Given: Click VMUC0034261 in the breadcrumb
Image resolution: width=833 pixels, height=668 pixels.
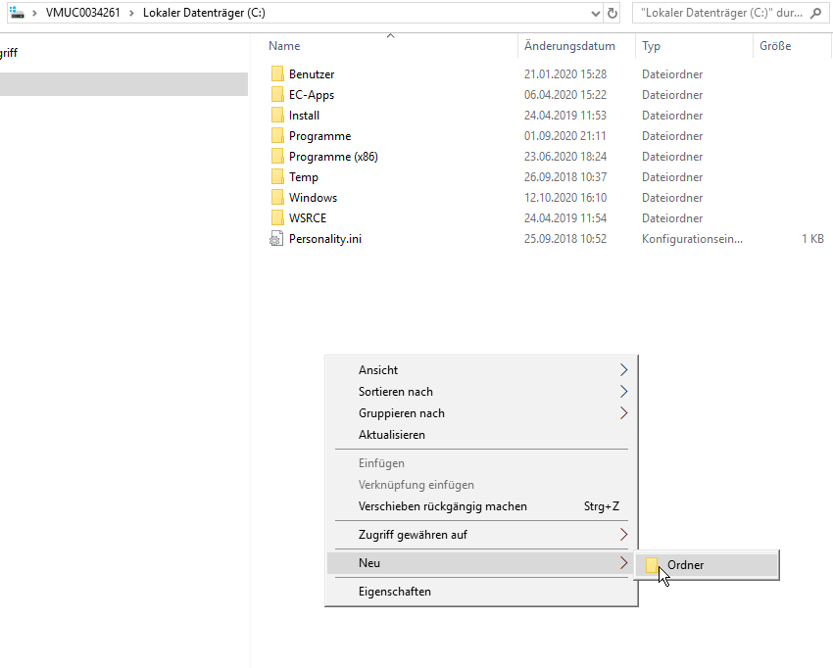Looking at the screenshot, I should tap(83, 13).
